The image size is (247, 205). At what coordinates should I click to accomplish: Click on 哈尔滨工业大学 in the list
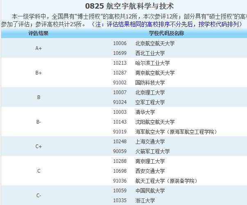point(152,63)
